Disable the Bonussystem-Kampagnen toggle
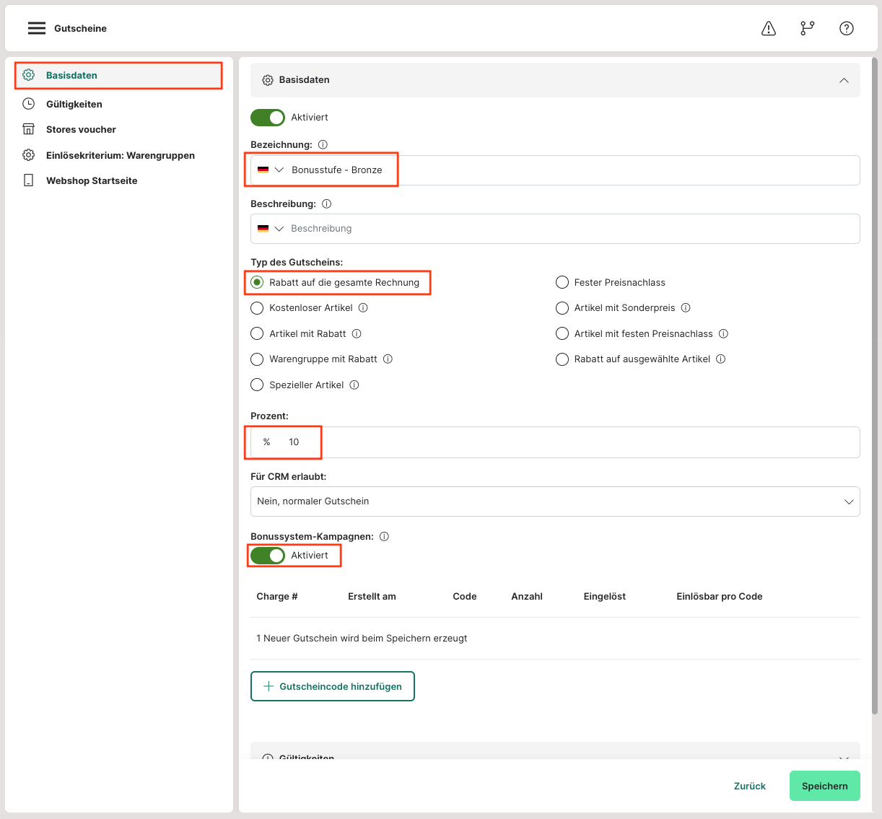This screenshot has width=882, height=819. pos(268,555)
